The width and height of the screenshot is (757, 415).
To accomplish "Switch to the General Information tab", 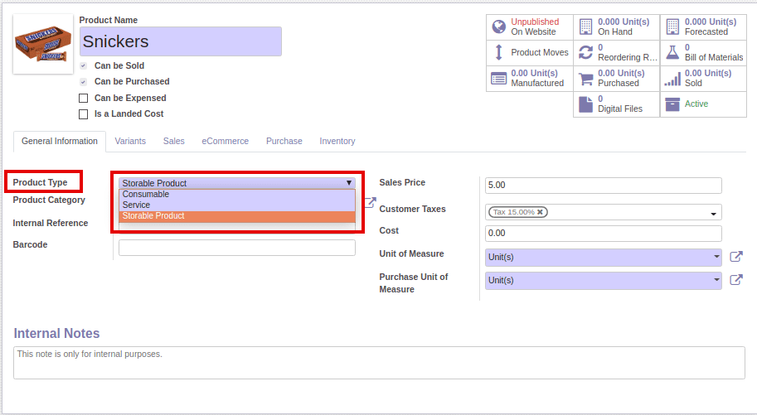I will click(60, 141).
